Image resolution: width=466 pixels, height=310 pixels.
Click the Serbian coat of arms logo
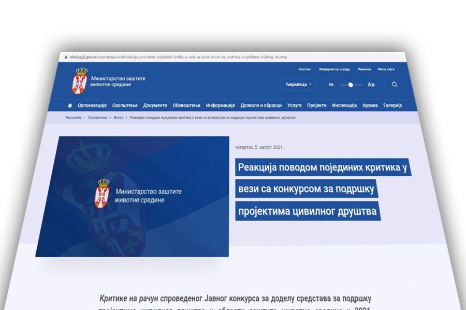pyautogui.click(x=80, y=81)
